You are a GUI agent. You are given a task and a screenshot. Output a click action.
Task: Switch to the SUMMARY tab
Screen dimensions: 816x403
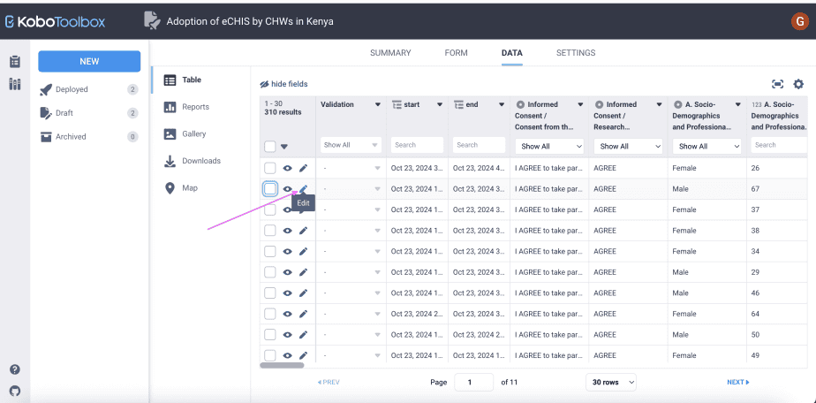[390, 53]
